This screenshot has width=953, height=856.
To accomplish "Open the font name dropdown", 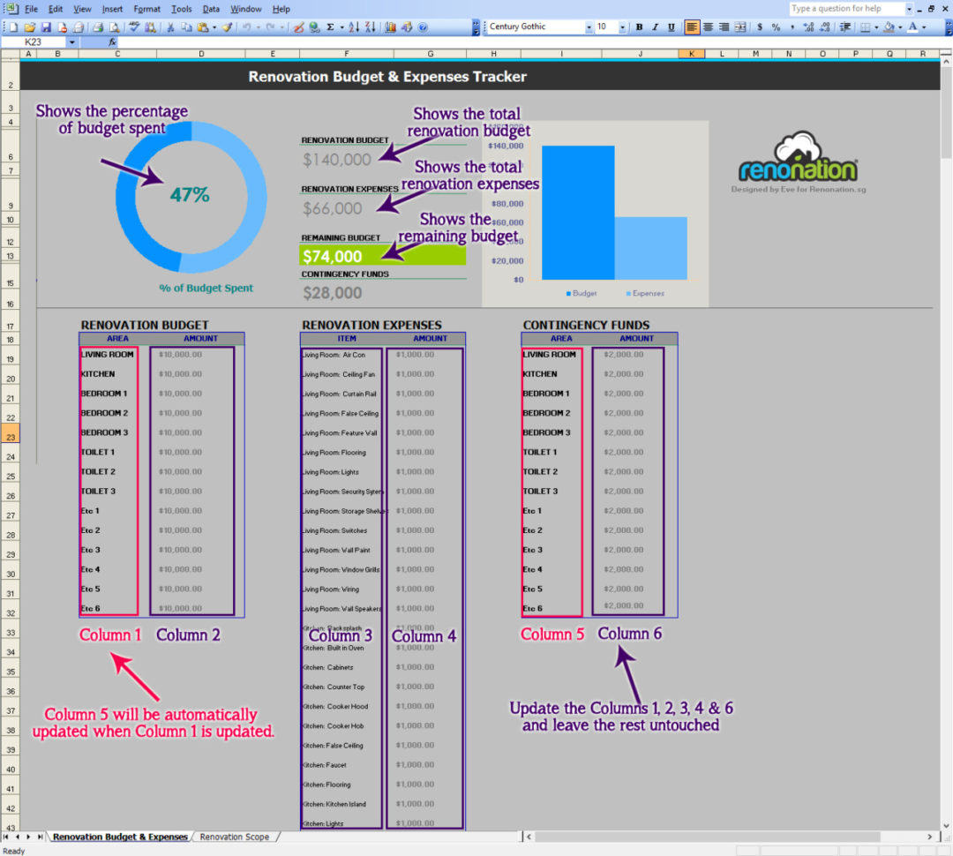I will tap(589, 26).
